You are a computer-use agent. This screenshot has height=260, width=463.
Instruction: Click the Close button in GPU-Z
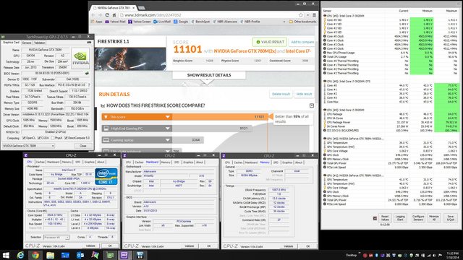tap(83, 146)
